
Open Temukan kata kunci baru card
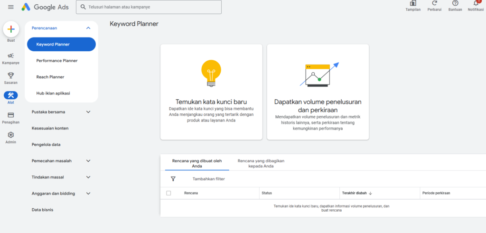click(211, 92)
